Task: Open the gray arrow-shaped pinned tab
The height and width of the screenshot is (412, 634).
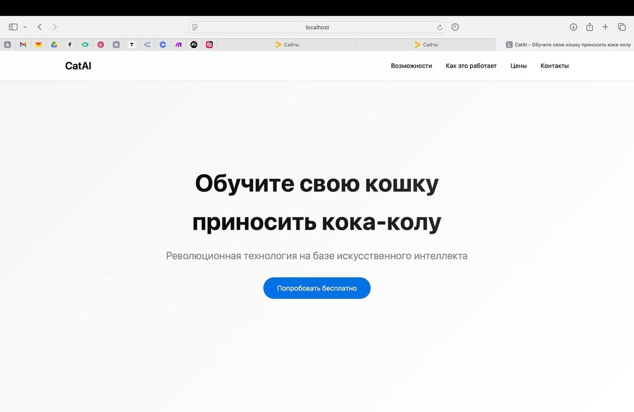Action: point(147,45)
